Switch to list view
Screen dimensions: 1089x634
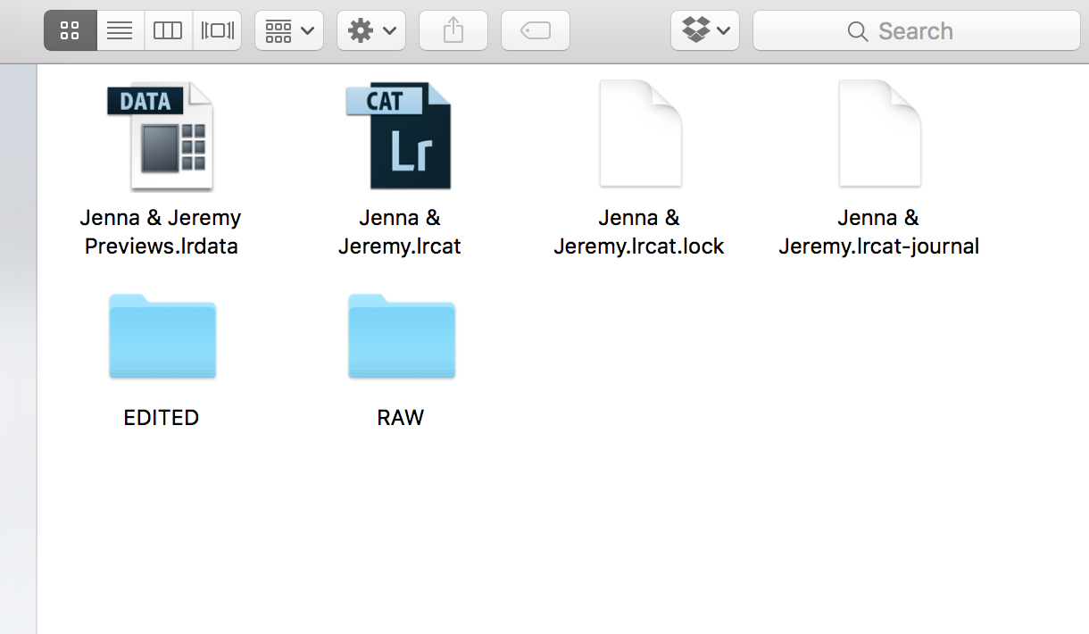pos(120,30)
